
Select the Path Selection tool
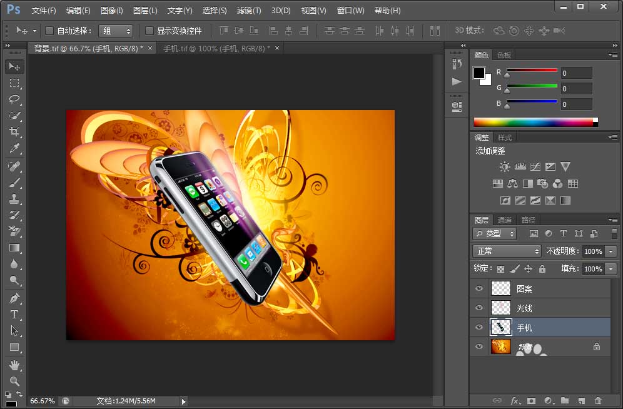15,331
